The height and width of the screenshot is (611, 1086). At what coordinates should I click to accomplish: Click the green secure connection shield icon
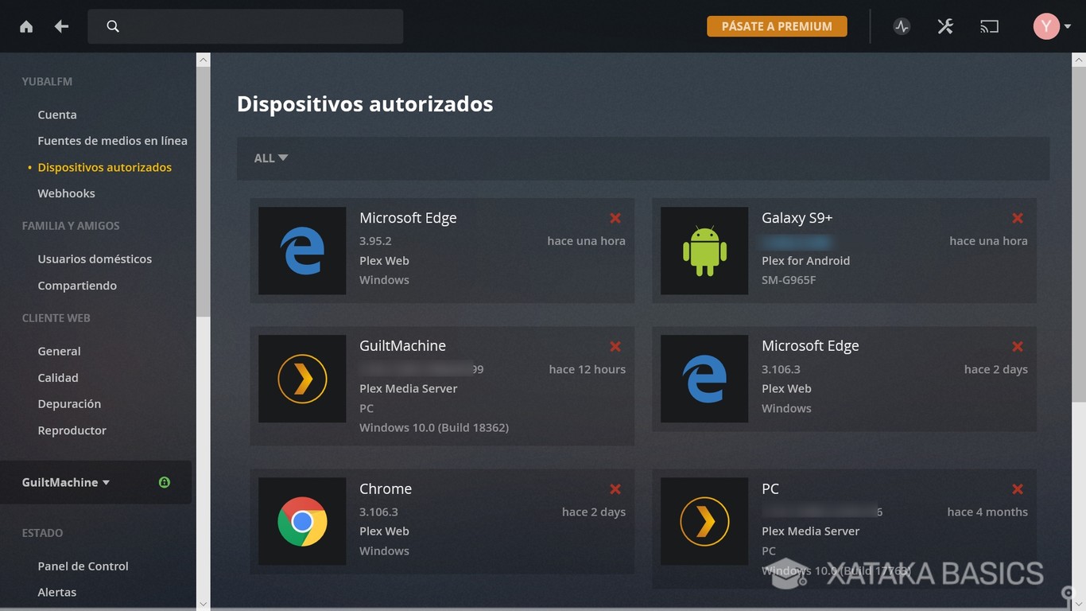(x=164, y=482)
